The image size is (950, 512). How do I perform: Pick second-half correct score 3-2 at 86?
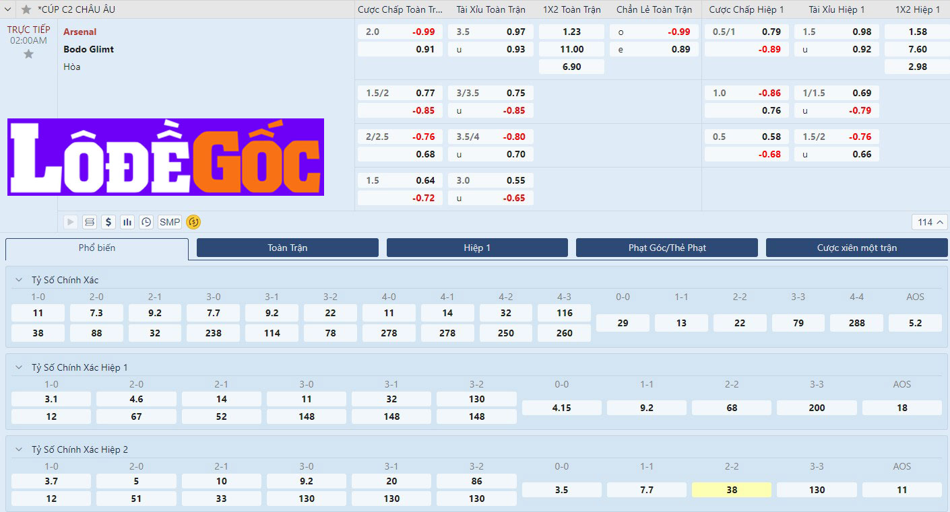(476, 481)
